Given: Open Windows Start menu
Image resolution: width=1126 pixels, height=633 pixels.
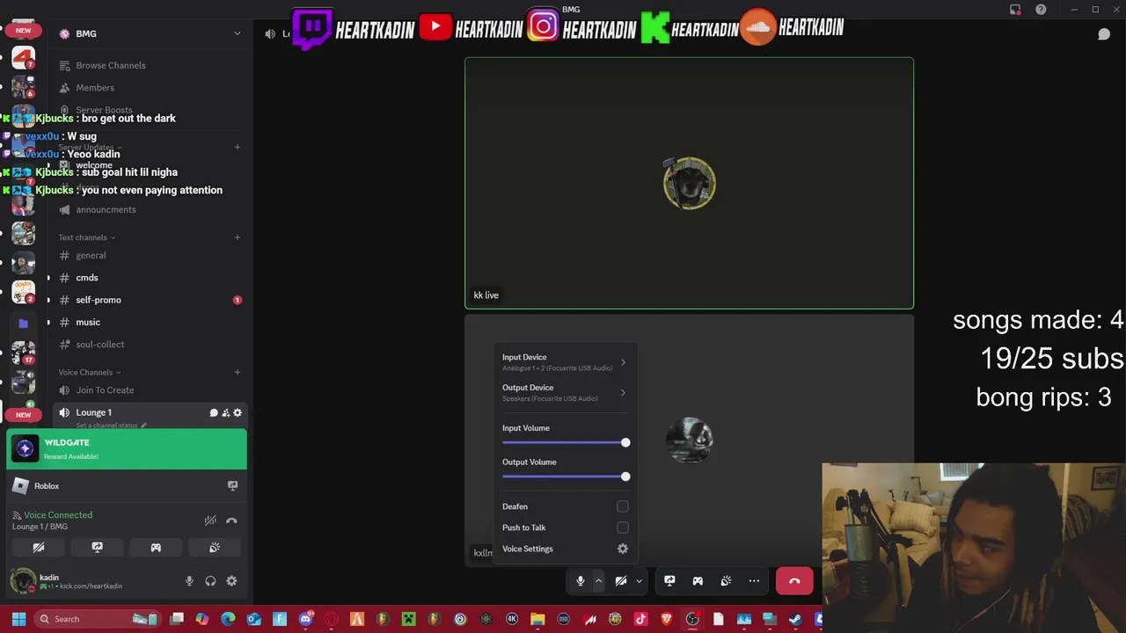Looking at the screenshot, I should (x=18, y=619).
